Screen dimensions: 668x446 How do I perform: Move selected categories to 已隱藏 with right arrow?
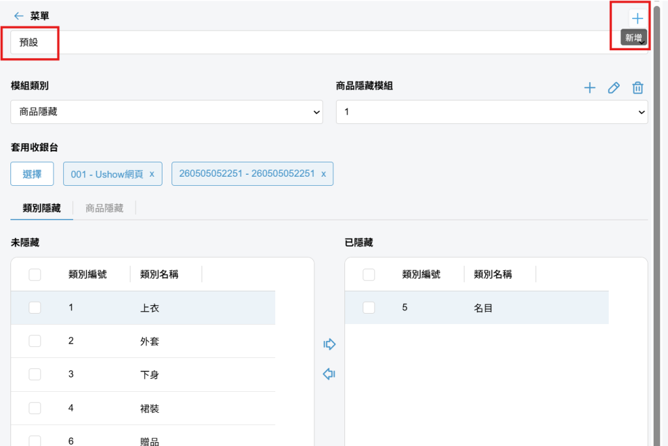[x=329, y=344]
